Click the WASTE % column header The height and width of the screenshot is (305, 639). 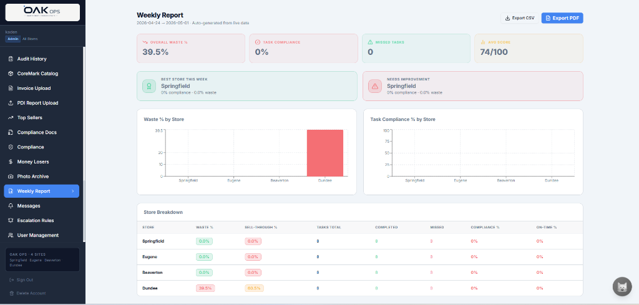click(x=205, y=227)
